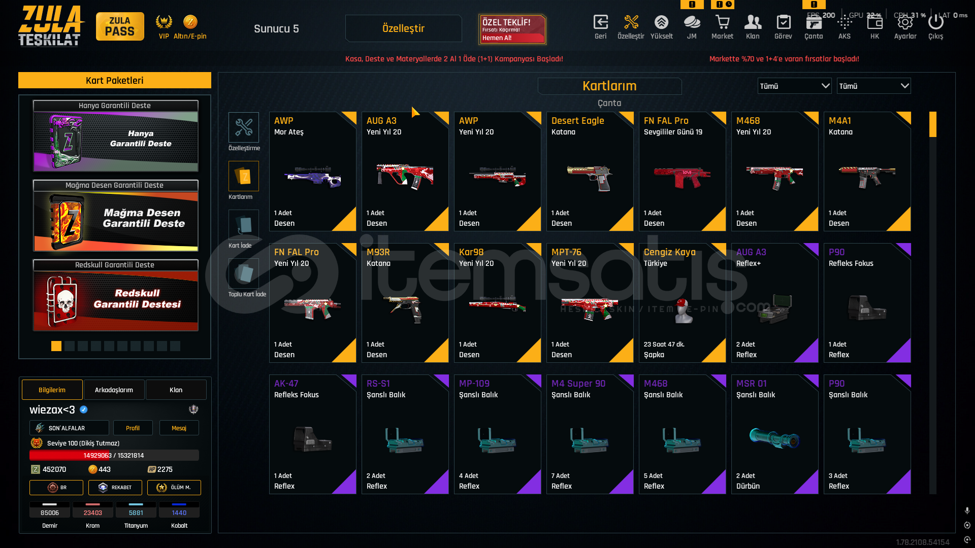Switch to the Arkadaşlarım tab
The width and height of the screenshot is (975, 548).
click(114, 390)
